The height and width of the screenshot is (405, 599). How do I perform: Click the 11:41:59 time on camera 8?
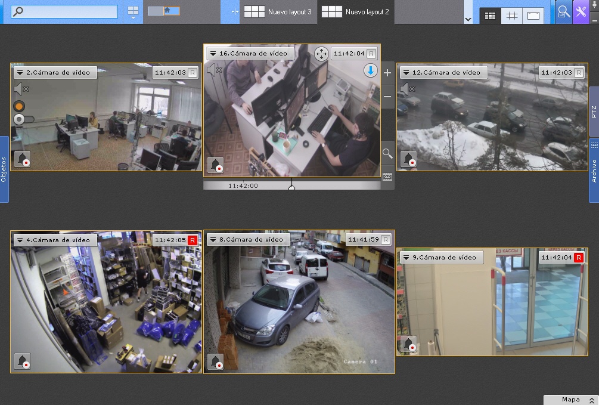(364, 240)
